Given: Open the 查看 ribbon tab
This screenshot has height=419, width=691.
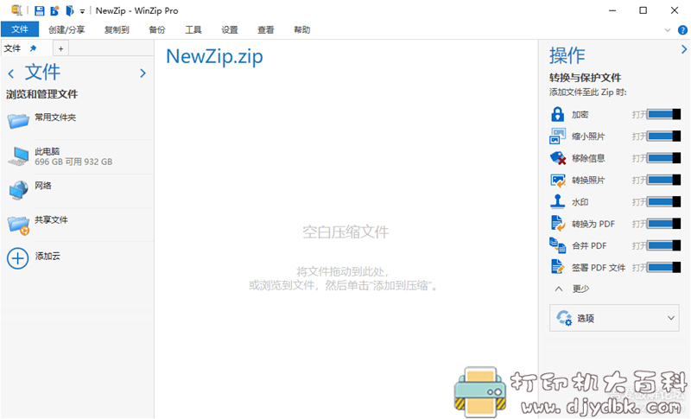Looking at the screenshot, I should (x=265, y=29).
